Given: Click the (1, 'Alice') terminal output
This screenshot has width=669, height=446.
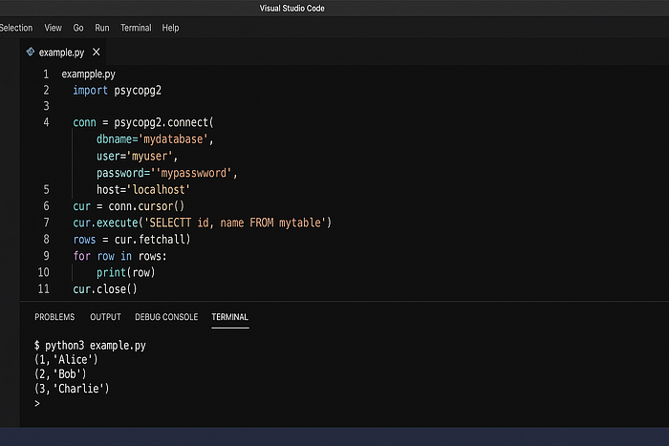Looking at the screenshot, I should 66,359.
